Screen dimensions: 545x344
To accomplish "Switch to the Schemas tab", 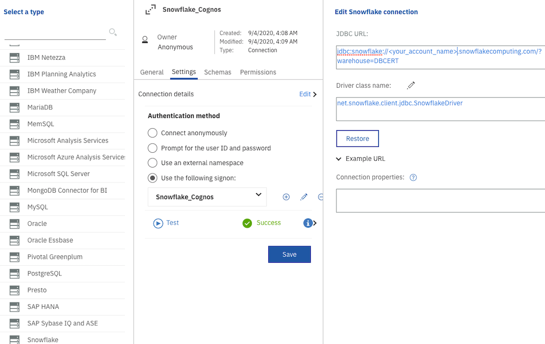I will pyautogui.click(x=217, y=72).
